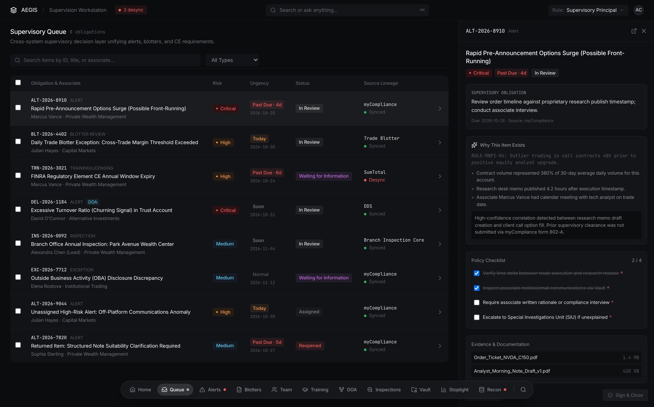
Task: Click the Status column header
Action: click(302, 83)
